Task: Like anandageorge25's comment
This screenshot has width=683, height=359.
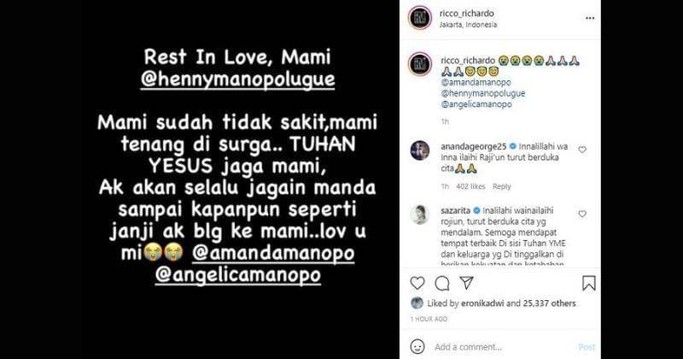Action: coord(582,150)
